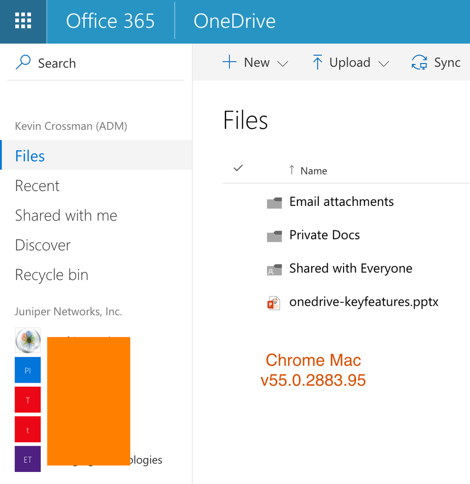Click the PowerPoint file icon
Viewport: 470px width, 484px height.
(274, 303)
